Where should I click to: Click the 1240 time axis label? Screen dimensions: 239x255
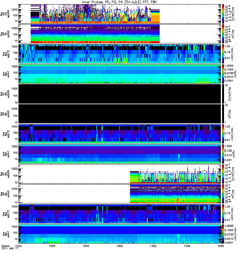pos(86,246)
